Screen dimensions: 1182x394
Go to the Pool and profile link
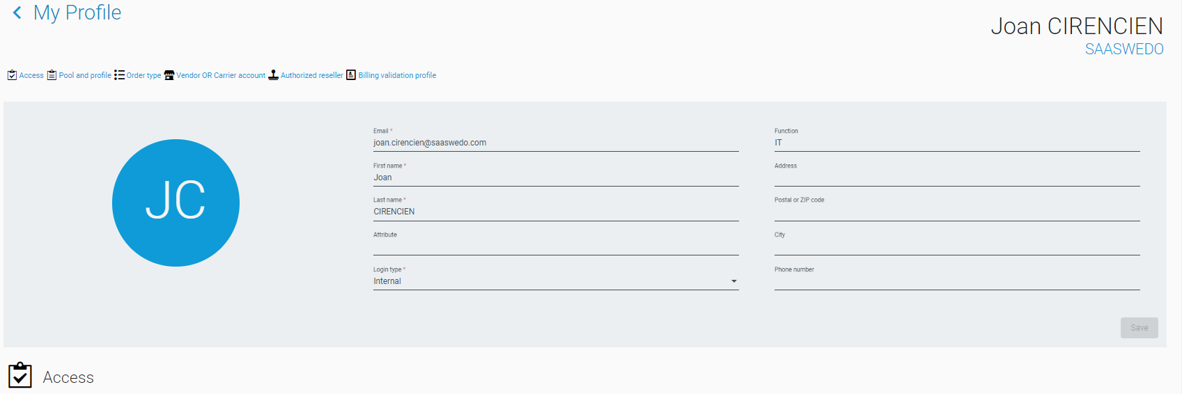85,75
